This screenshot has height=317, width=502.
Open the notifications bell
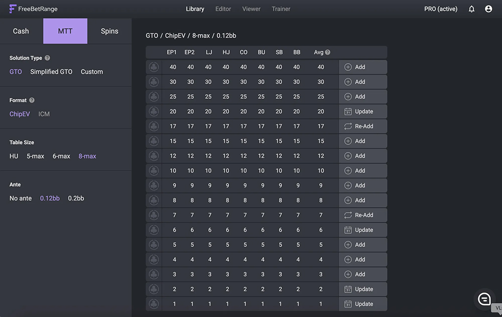471,9
